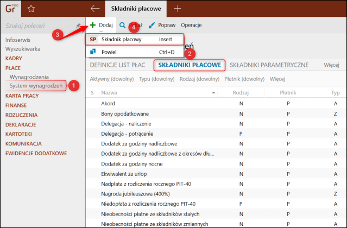This screenshot has height=228, width=347.
Task: Sort by the Rodzaj column header
Action: coord(241,93)
